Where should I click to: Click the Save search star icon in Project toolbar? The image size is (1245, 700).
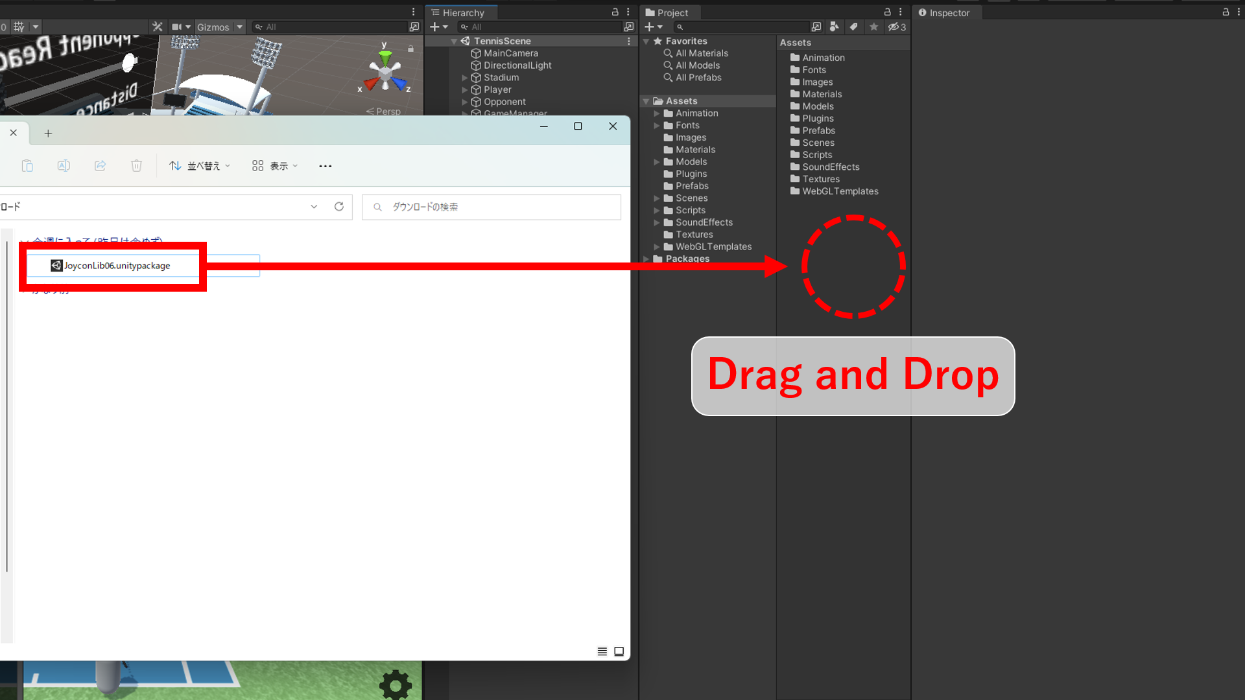[x=873, y=27]
